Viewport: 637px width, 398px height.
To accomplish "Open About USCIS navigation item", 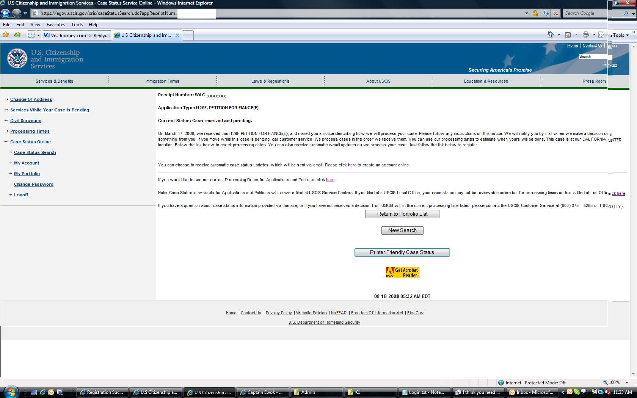I will [x=378, y=81].
